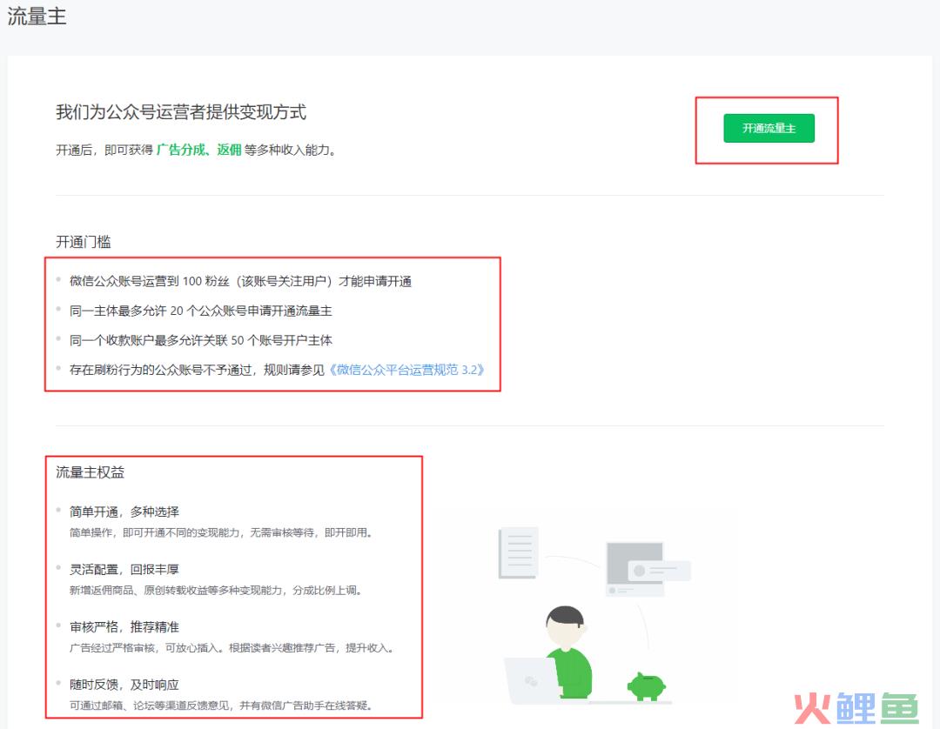Select the 流量主权益 section heading
This screenshot has width=940, height=729.
click(90, 472)
